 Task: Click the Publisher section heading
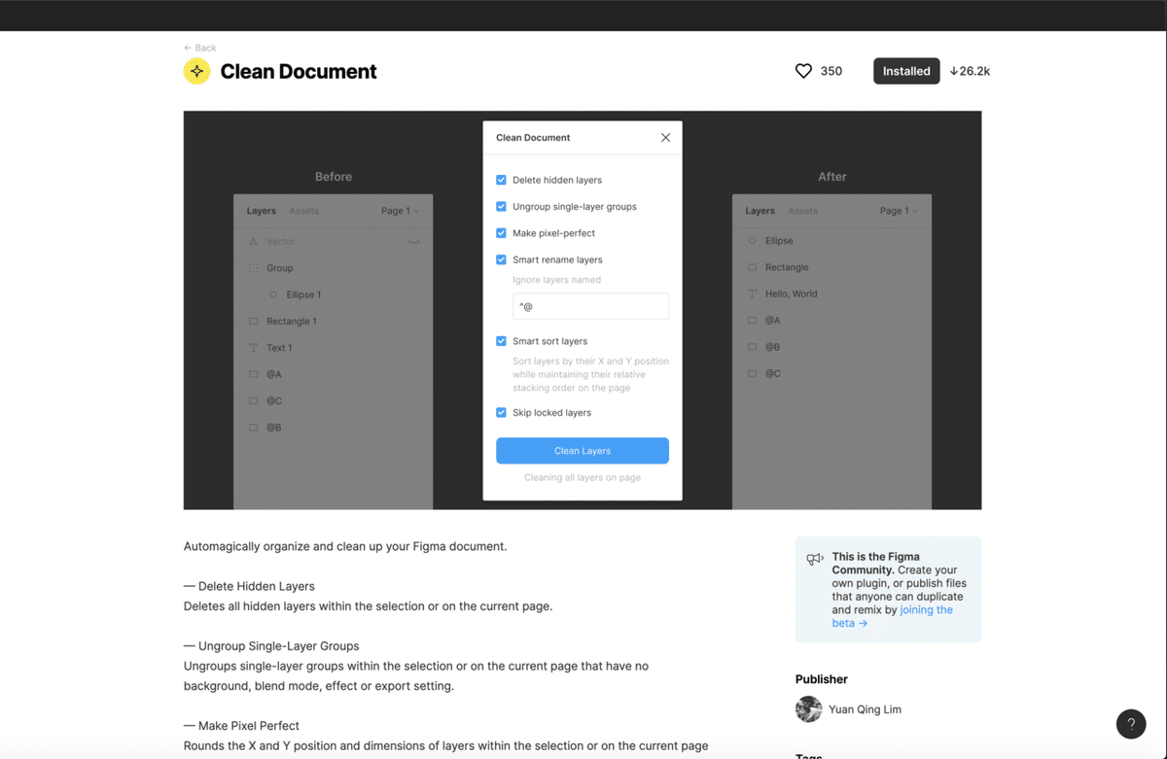(822, 679)
